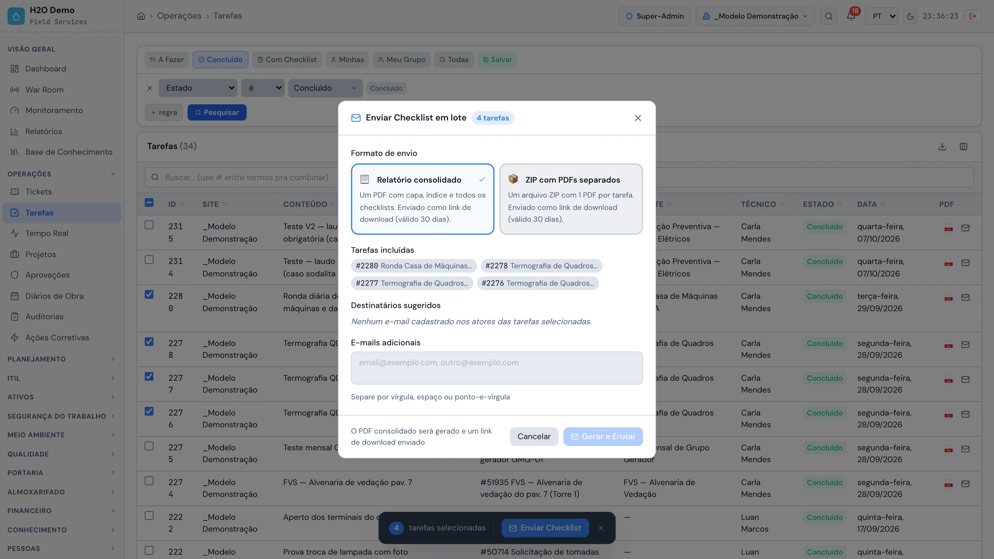Open the global search icon in header
The image size is (994, 559).
click(828, 16)
